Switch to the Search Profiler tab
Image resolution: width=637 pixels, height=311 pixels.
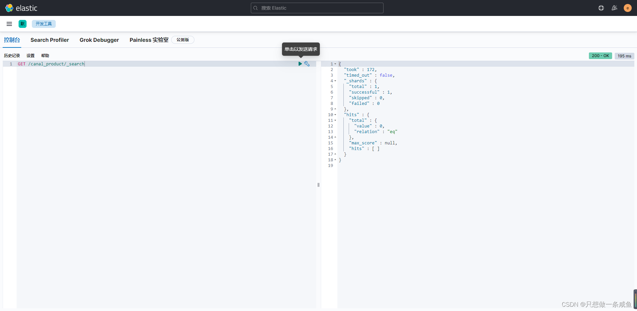point(50,40)
